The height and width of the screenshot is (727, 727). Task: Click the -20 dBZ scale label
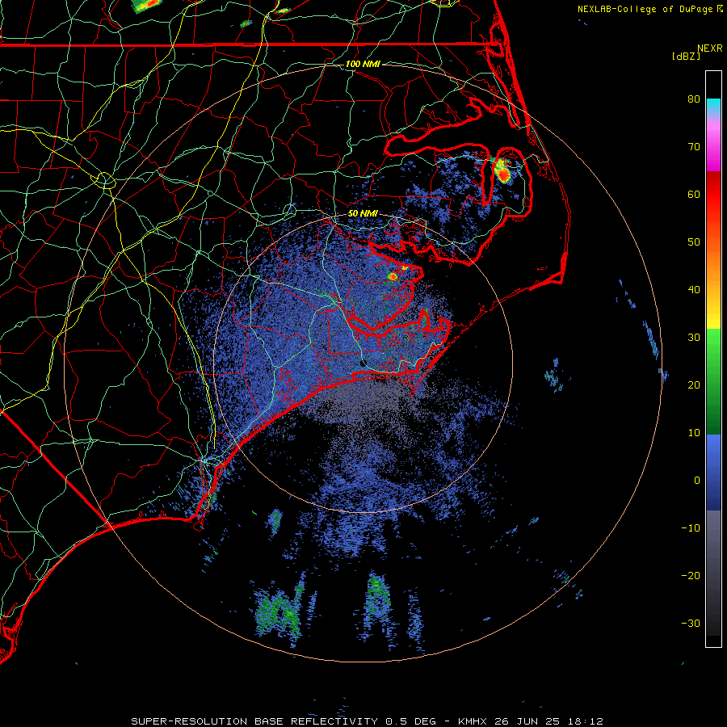click(x=691, y=576)
